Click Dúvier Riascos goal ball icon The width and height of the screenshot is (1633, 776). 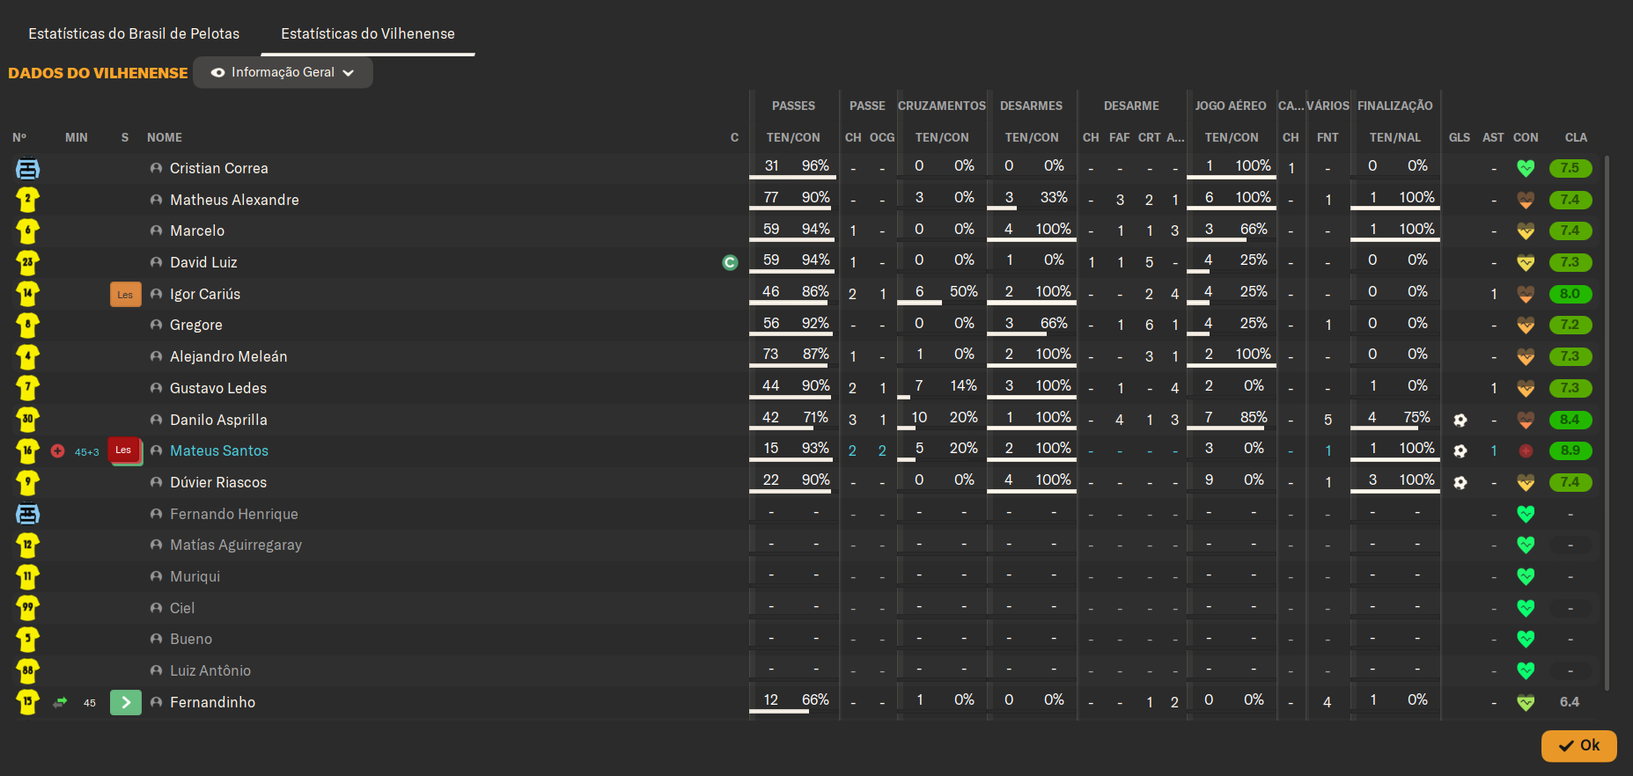(x=1460, y=482)
